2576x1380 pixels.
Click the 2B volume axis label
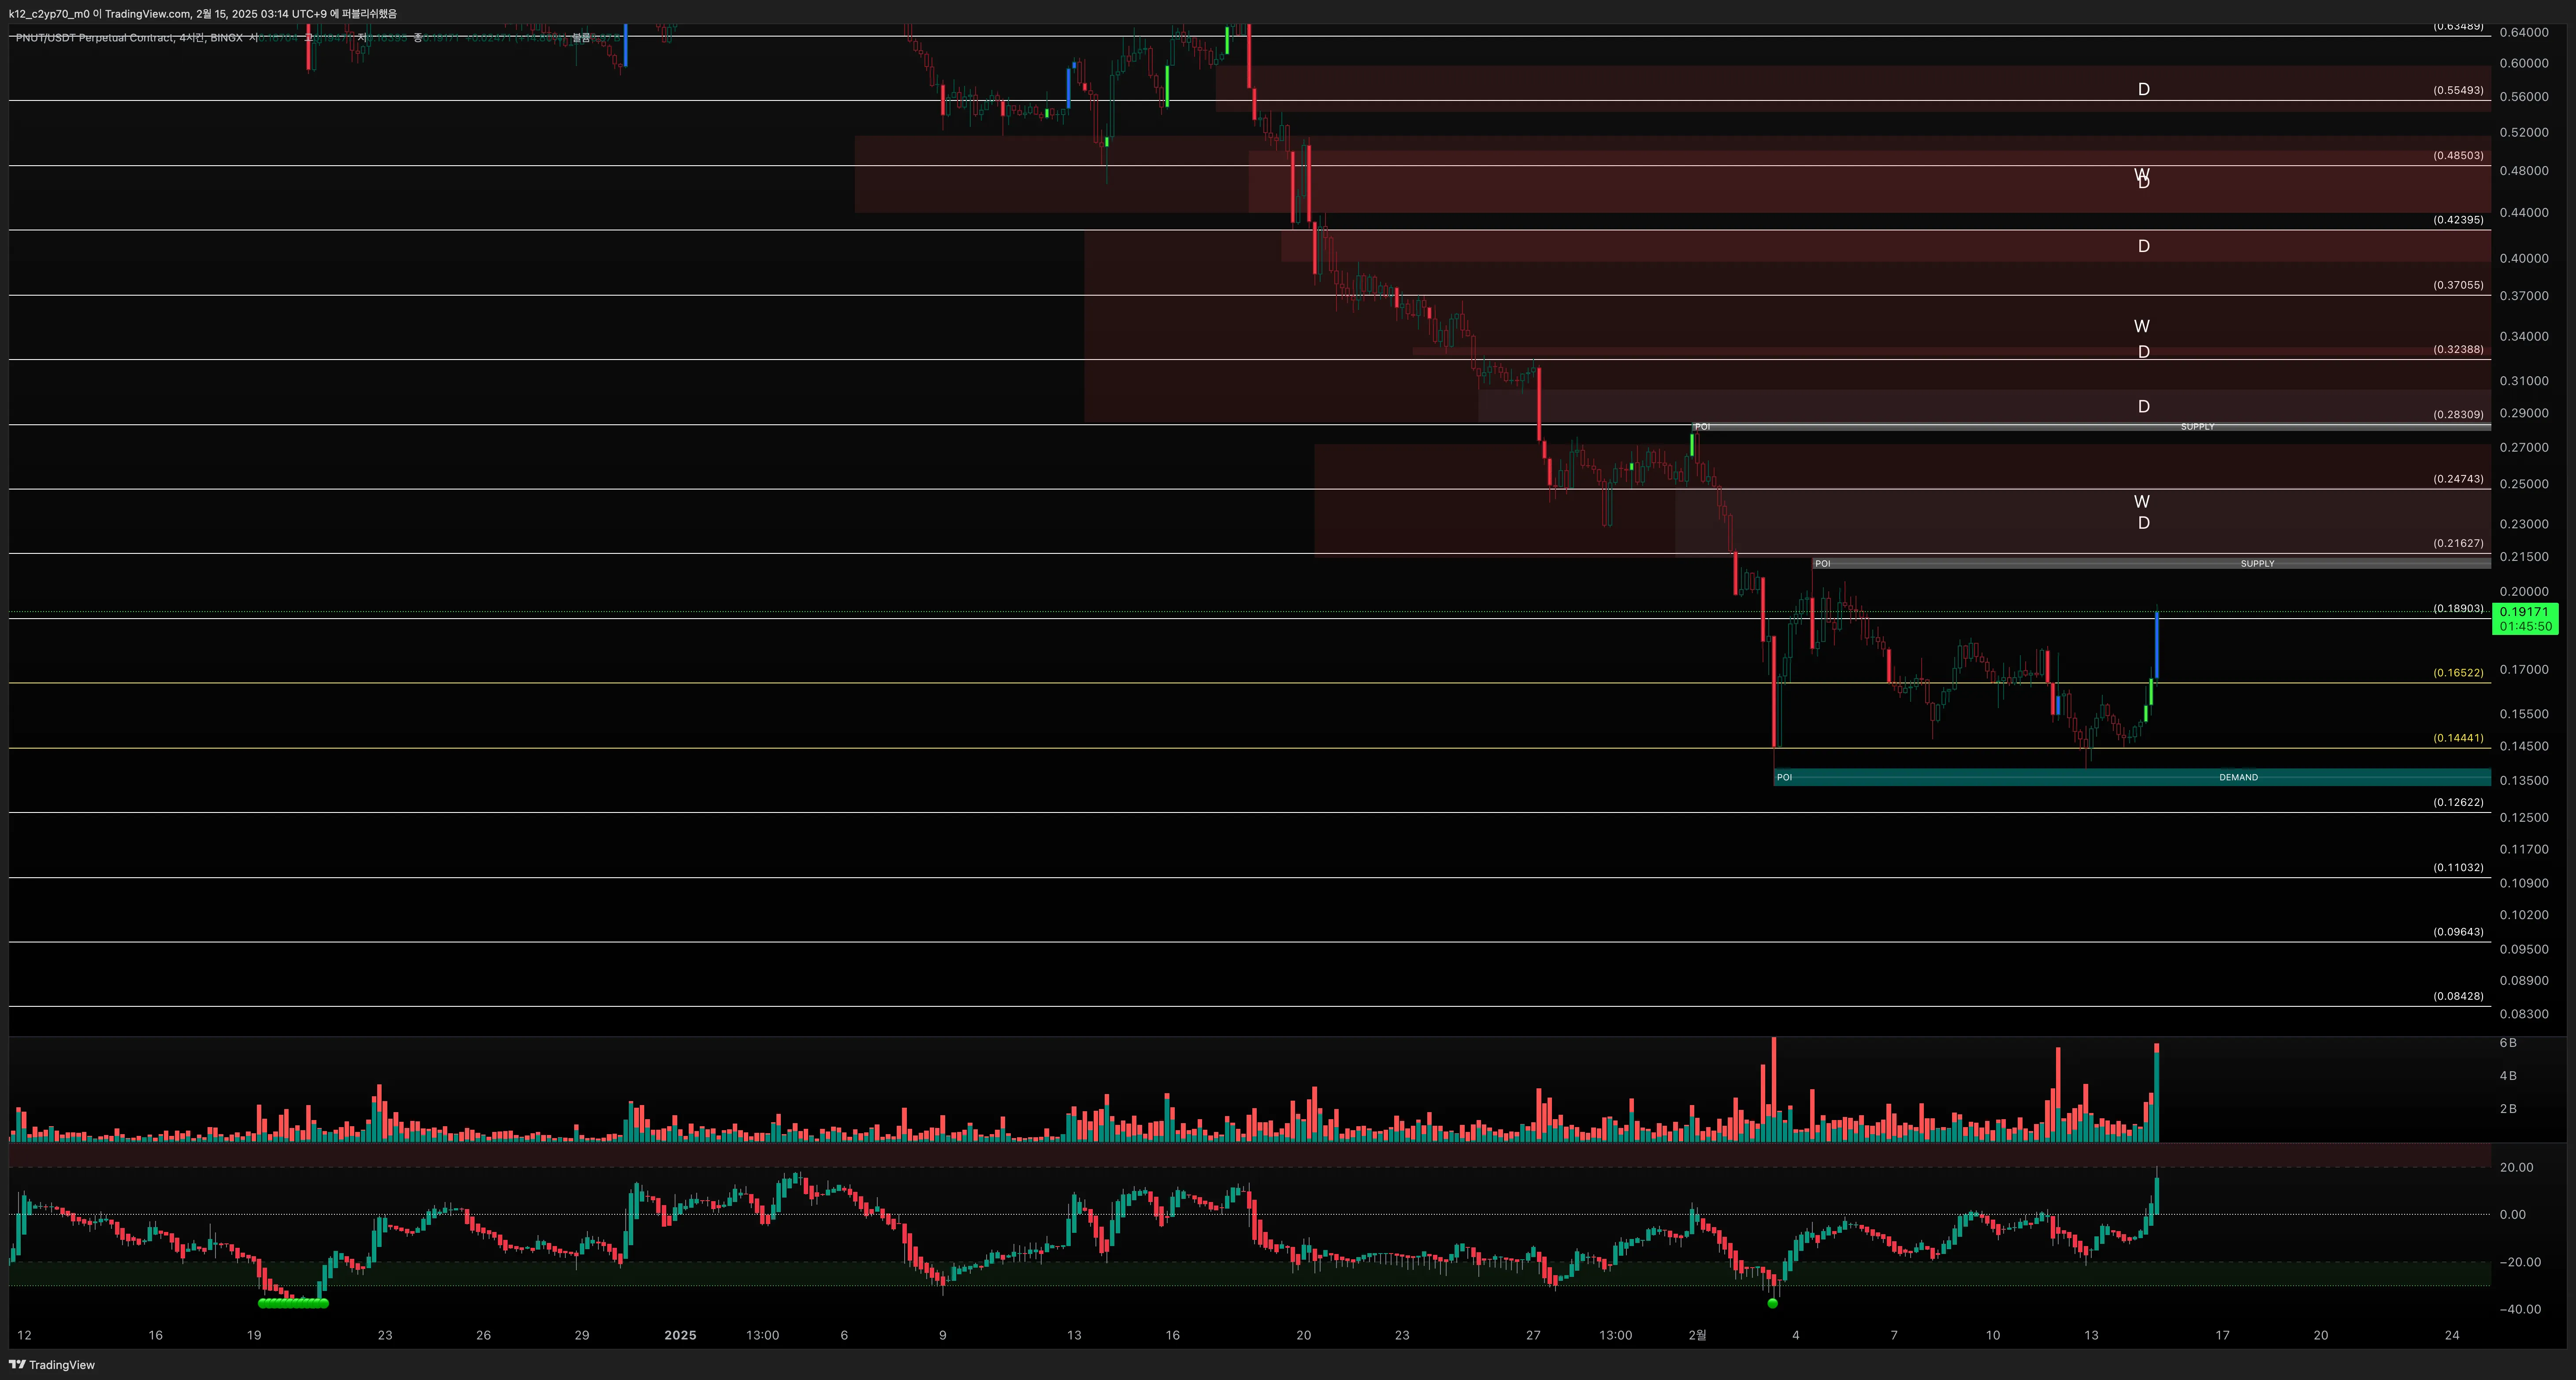click(2508, 1109)
